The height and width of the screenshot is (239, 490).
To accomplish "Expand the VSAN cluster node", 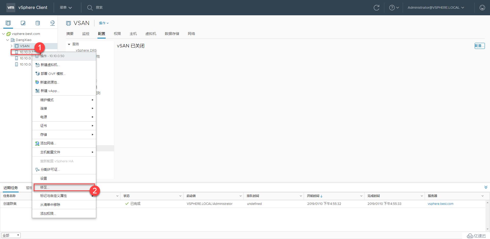I will (x=11, y=46).
